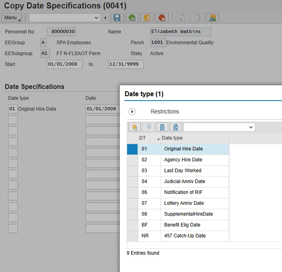The image size is (282, 272).
Task: Choose Benefit Elig Date entry
Action: click(182, 225)
